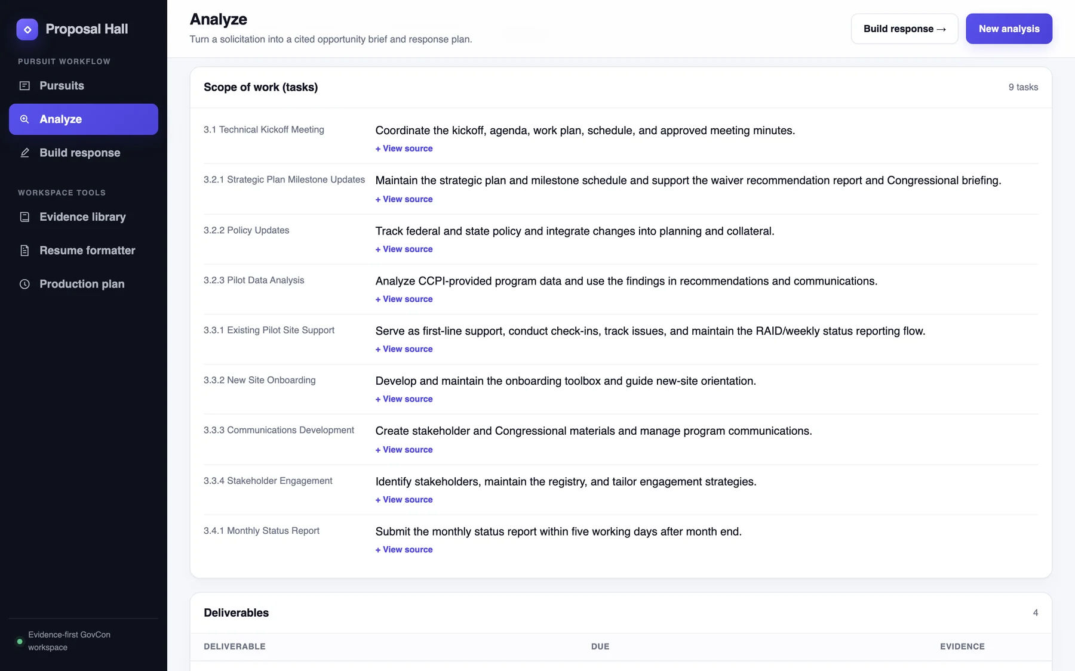Screen dimensions: 1075x671
Task: Open the Evidence library tool
Action: pyautogui.click(x=84, y=217)
